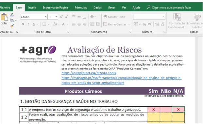Increase decimal places icon

[157, 24]
